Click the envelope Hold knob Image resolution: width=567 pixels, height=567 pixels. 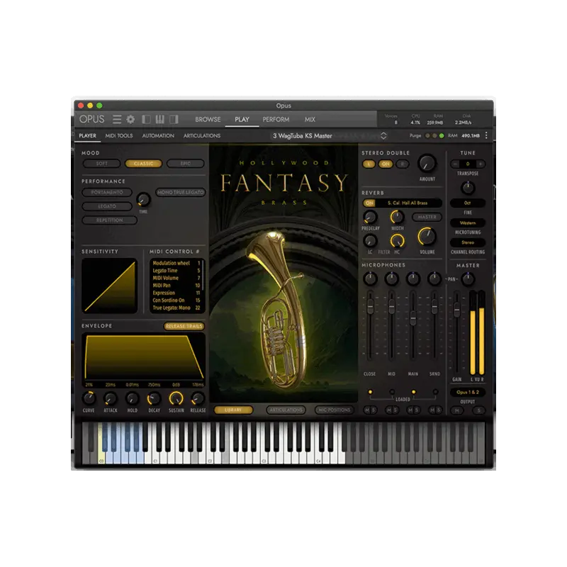point(133,398)
